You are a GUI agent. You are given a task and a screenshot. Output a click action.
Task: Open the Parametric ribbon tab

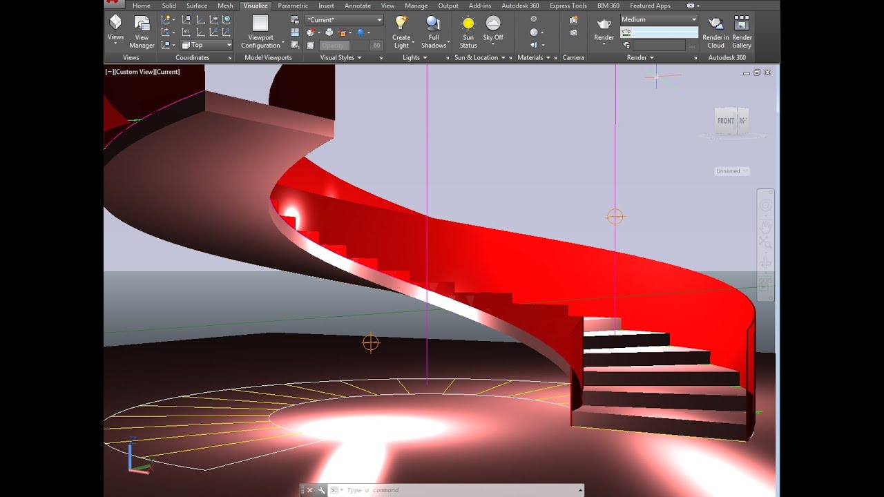293,6
